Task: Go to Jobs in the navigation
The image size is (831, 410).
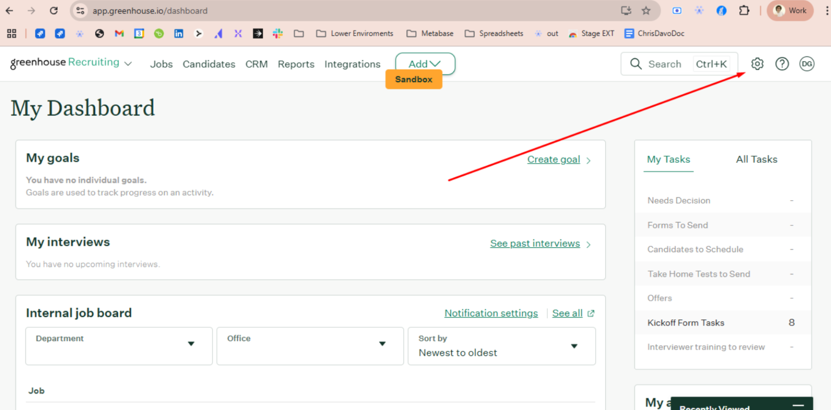Action: pyautogui.click(x=161, y=64)
